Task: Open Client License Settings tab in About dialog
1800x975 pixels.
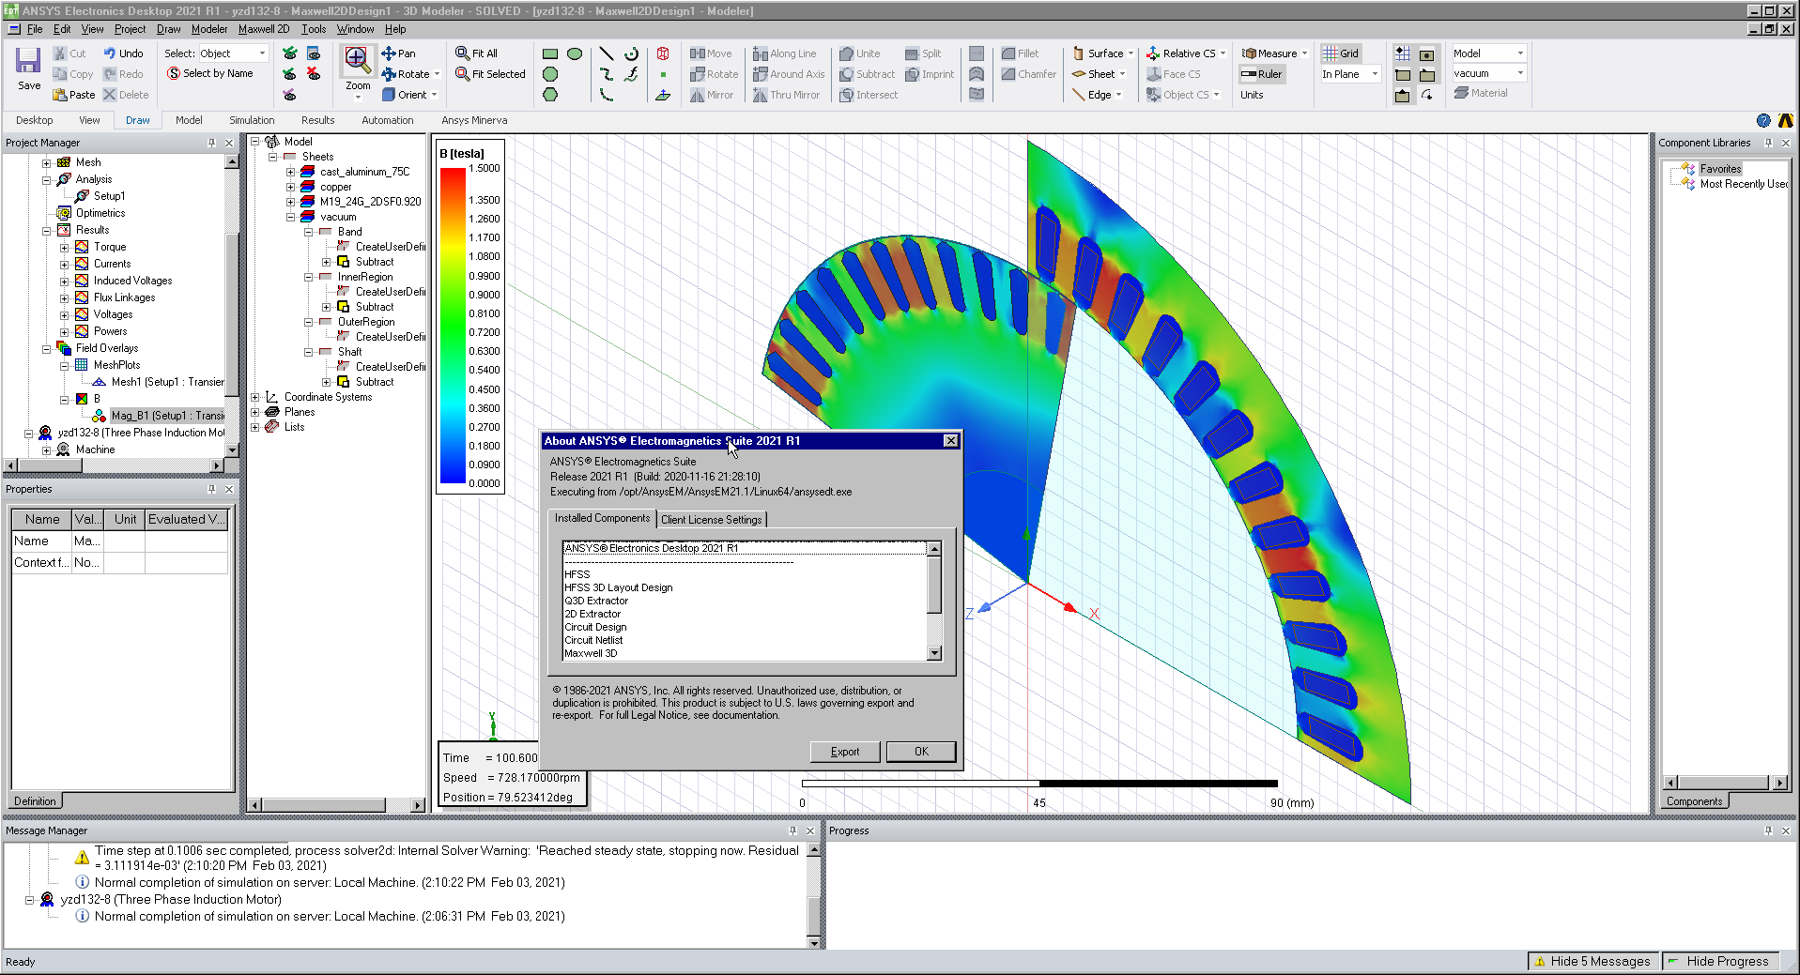Action: click(711, 520)
